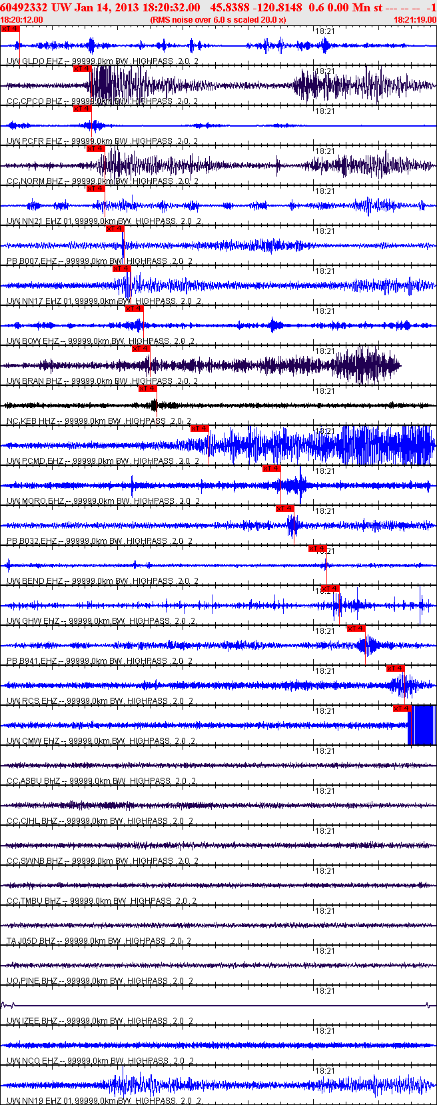437x1105 pixels.
Task: Click the 18:21 time tick on NN19 trace
Action: [x=324, y=1070]
